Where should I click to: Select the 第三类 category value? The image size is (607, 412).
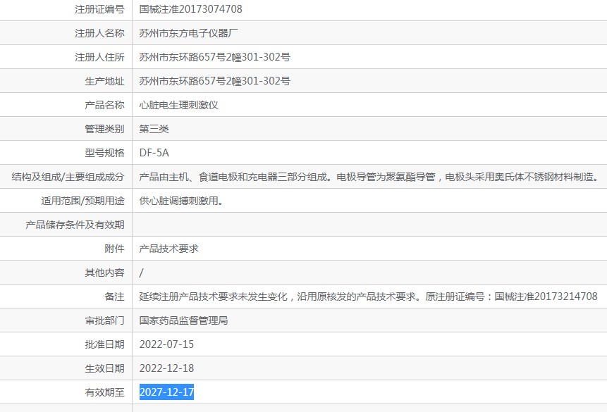click(x=154, y=129)
